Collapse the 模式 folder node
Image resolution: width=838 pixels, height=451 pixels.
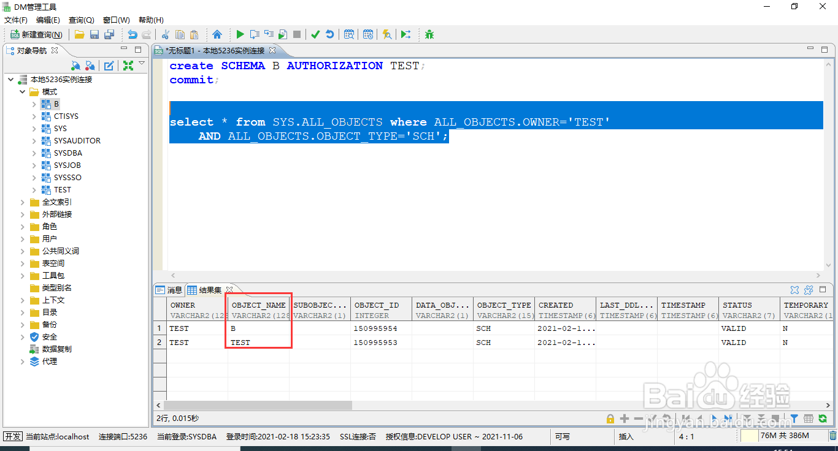pos(23,91)
